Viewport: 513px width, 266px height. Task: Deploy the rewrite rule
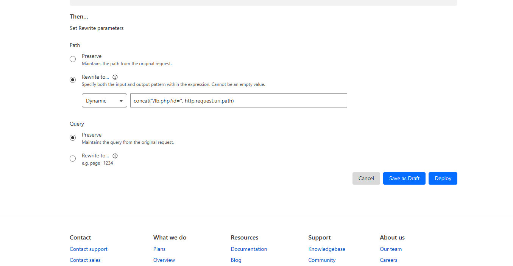tap(443, 179)
